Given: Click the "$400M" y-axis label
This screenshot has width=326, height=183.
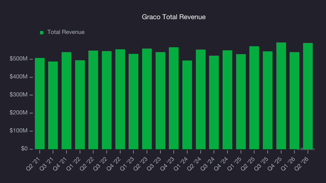Looking at the screenshot, I should tap(19, 77).
